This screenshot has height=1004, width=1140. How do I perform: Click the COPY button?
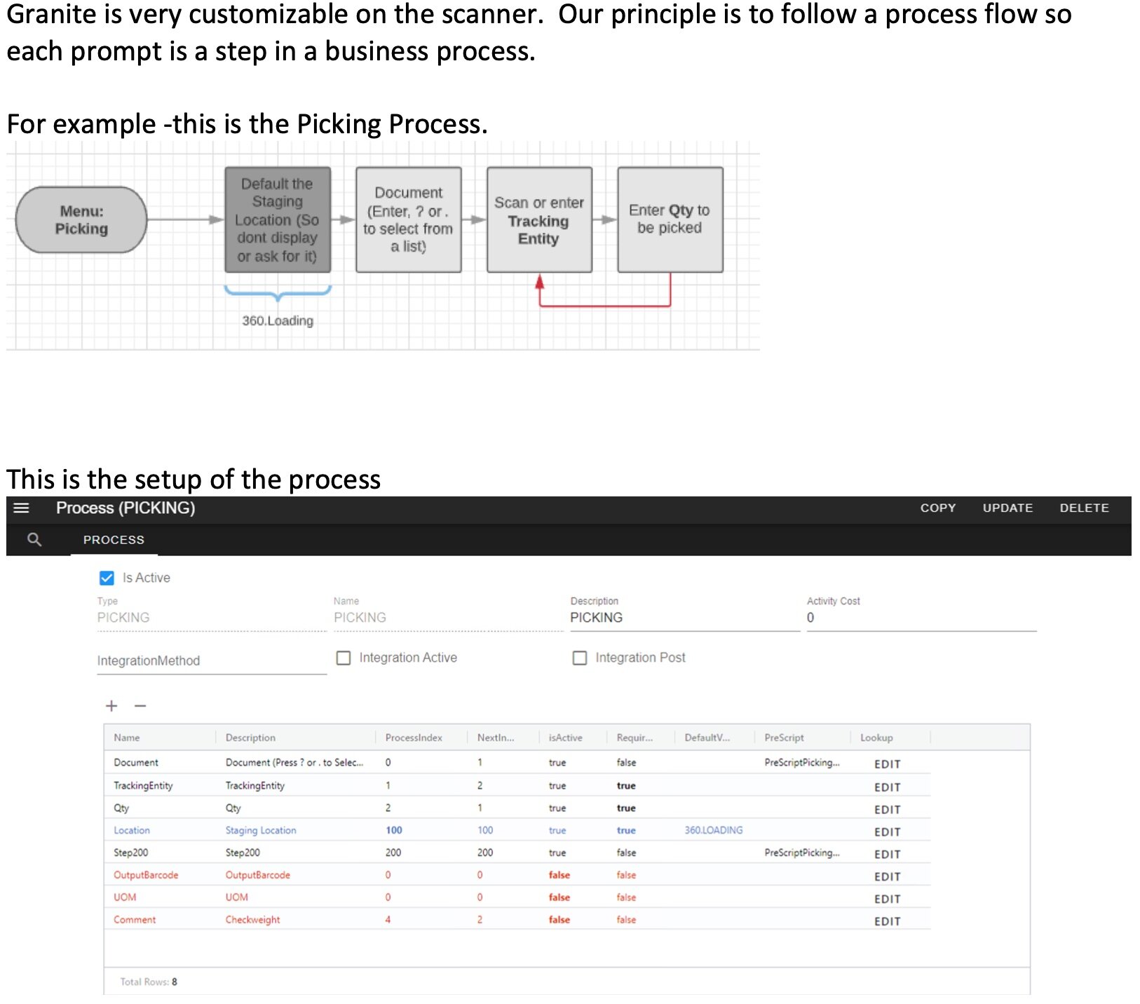(x=937, y=508)
